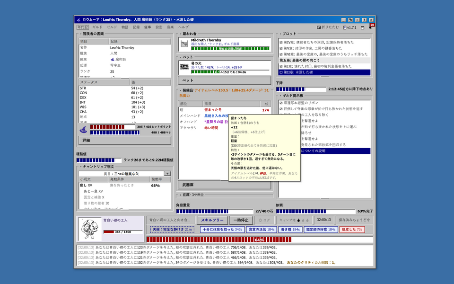Click the 一時停止 pause button
This screenshot has height=284, width=454.
[x=241, y=220]
